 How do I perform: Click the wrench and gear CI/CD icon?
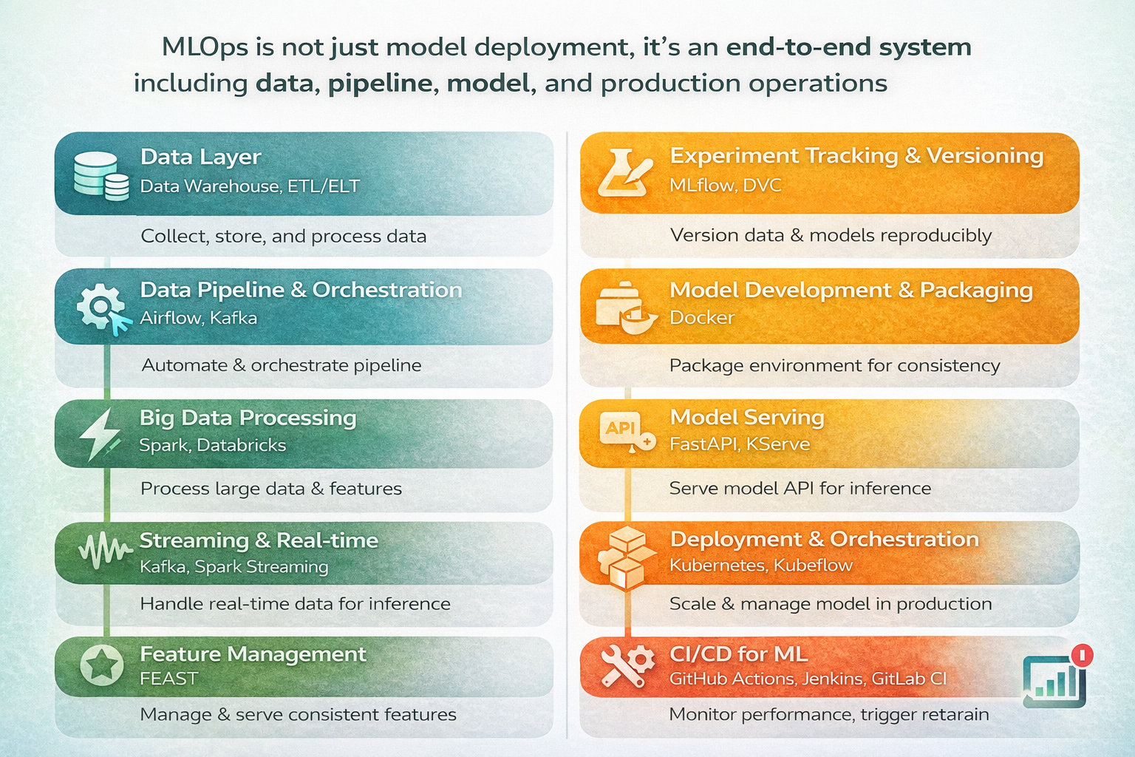coord(627,665)
